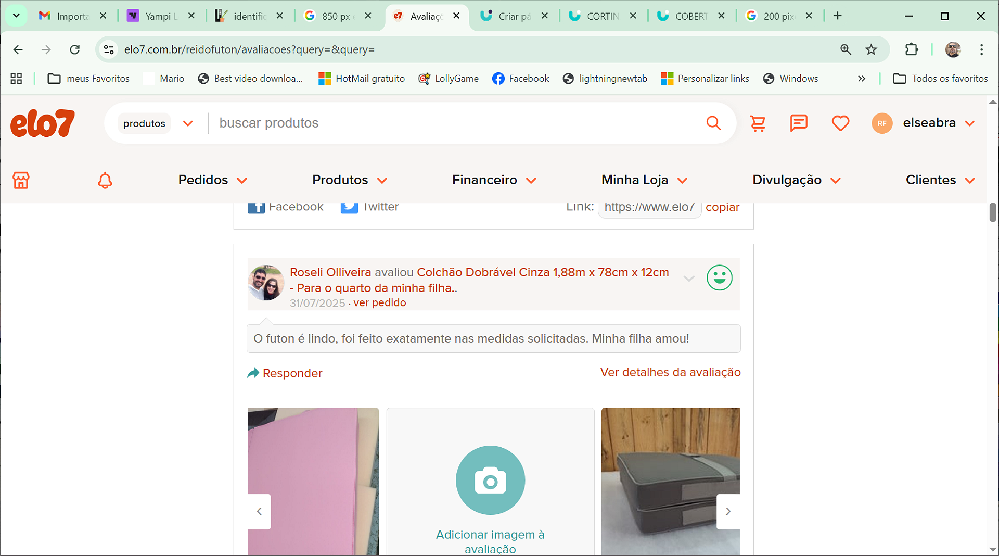Bookmark this page with the star icon
This screenshot has height=556, width=999.
[x=871, y=49]
